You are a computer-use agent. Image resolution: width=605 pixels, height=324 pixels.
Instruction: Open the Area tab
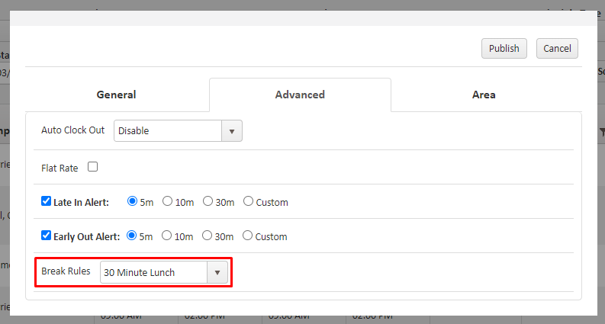click(x=484, y=95)
